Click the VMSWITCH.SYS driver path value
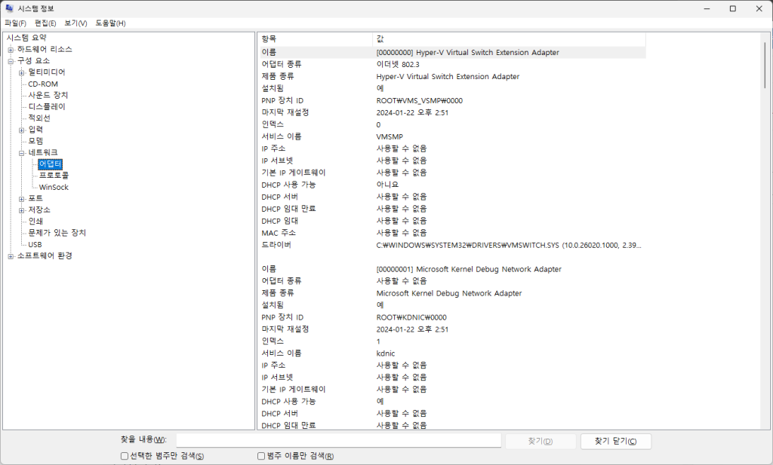The width and height of the screenshot is (773, 465). [509, 245]
